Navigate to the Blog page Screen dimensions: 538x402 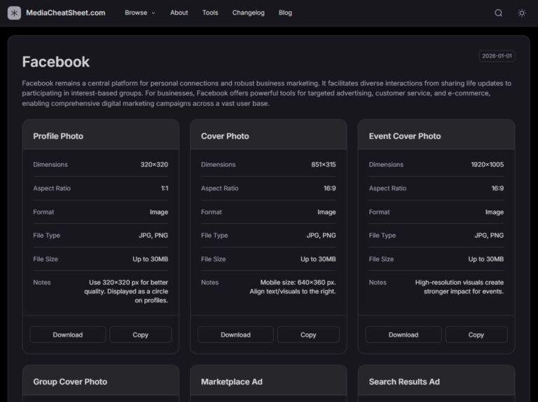pos(285,13)
